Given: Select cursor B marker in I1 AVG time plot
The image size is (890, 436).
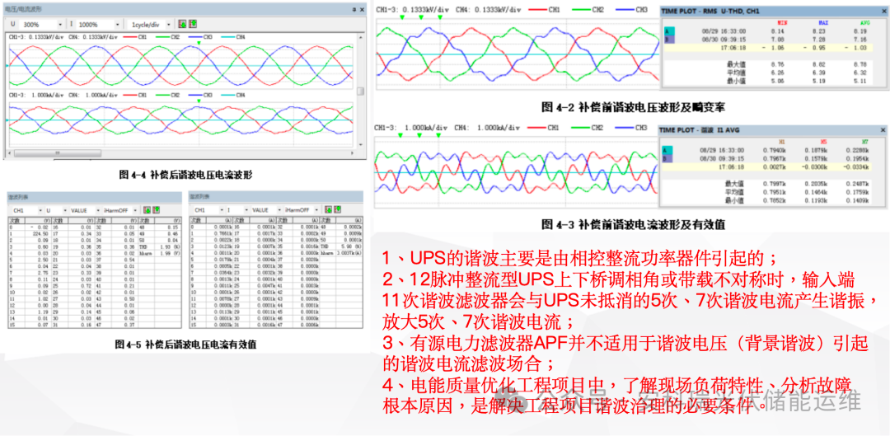Looking at the screenshot, I should coord(667,158).
